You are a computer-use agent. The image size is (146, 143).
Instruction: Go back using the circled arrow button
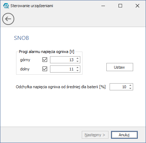coord(8,19)
